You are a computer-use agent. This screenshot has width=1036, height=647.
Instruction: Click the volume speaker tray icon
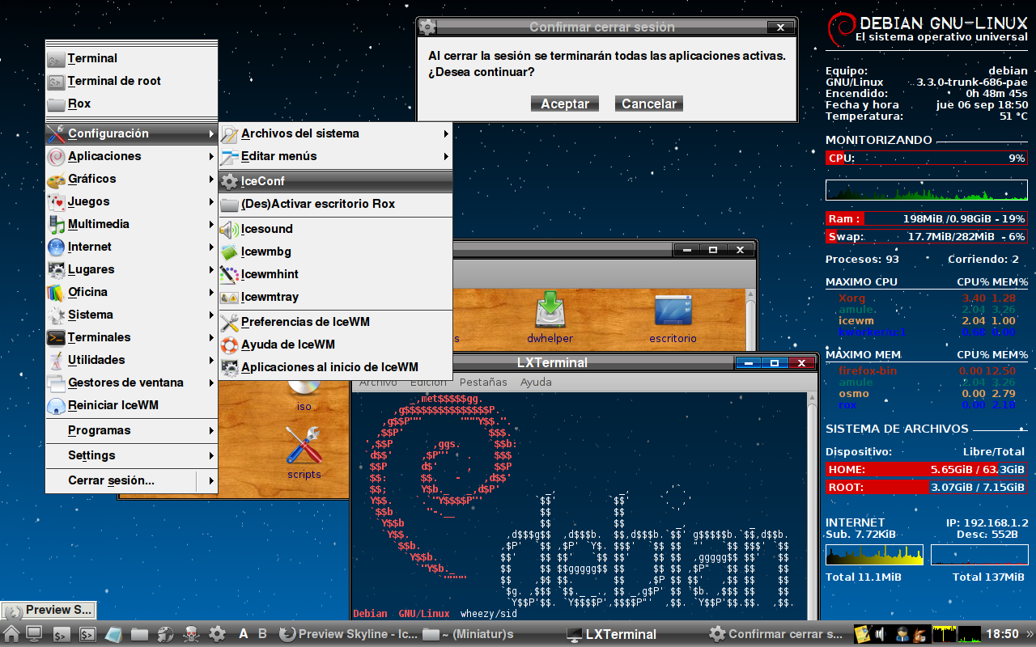(881, 634)
